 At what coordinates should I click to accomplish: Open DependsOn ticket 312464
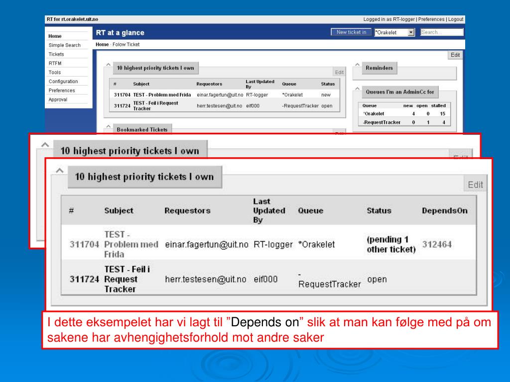(437, 244)
